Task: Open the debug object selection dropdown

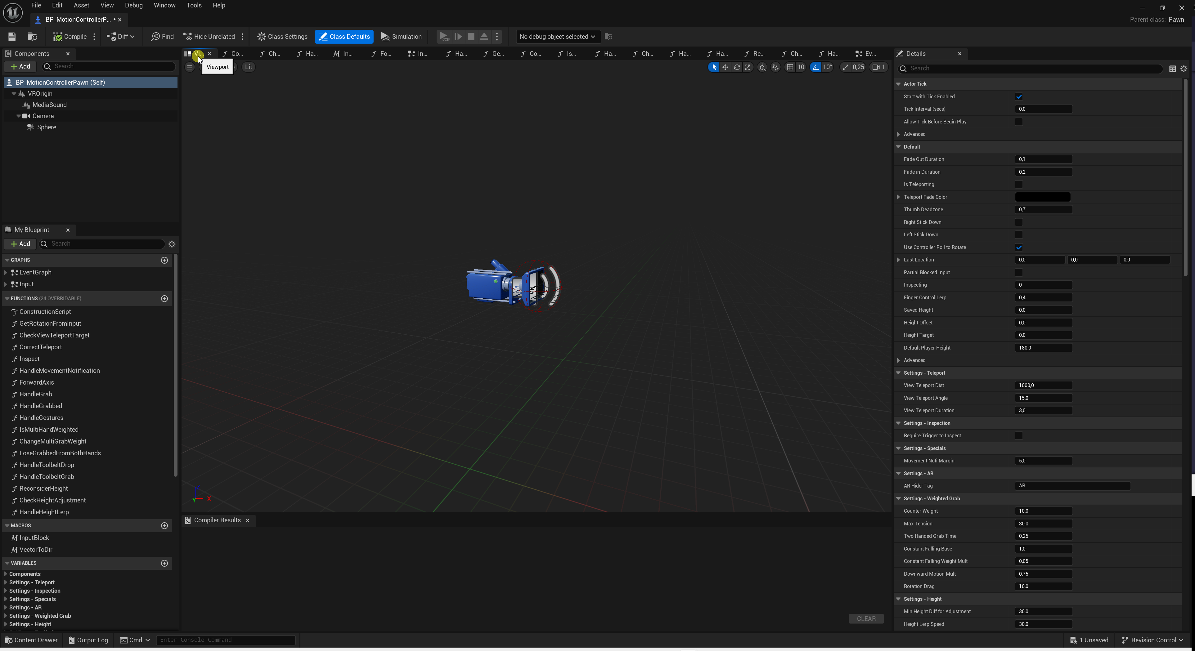Action: click(557, 37)
